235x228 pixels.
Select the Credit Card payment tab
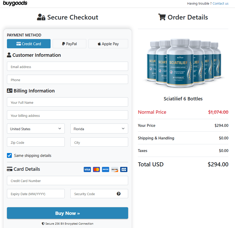click(29, 44)
